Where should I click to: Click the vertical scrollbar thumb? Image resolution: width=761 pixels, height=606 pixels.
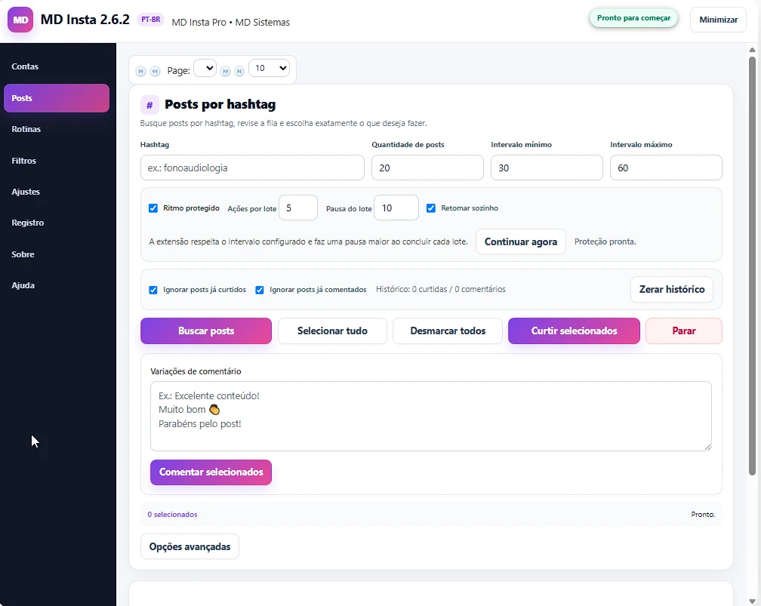point(752,266)
